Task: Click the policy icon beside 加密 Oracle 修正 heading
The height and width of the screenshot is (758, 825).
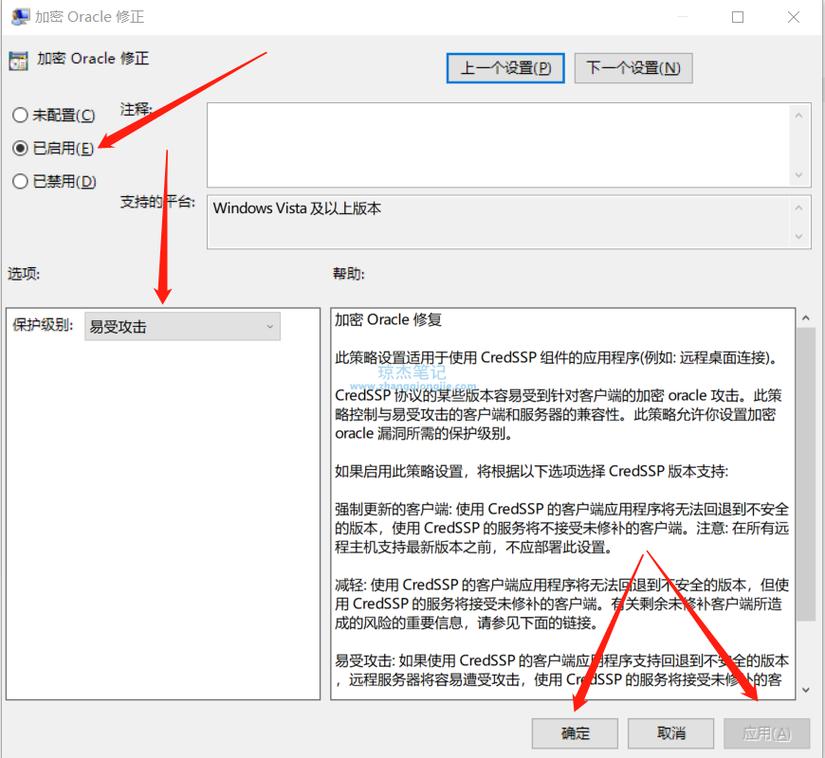Action: tap(18, 61)
